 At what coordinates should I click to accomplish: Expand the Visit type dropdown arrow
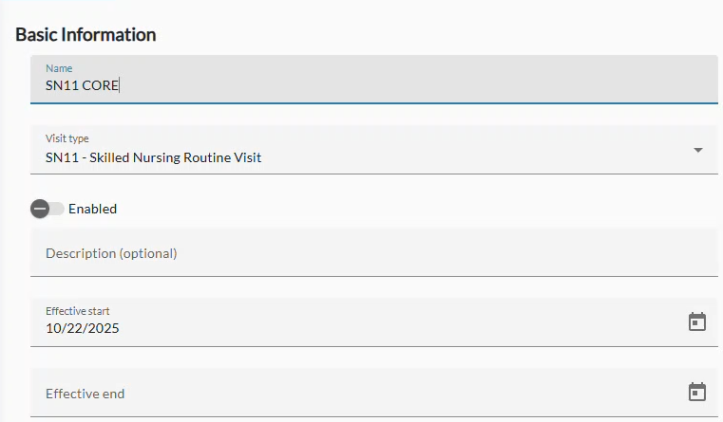click(x=698, y=150)
